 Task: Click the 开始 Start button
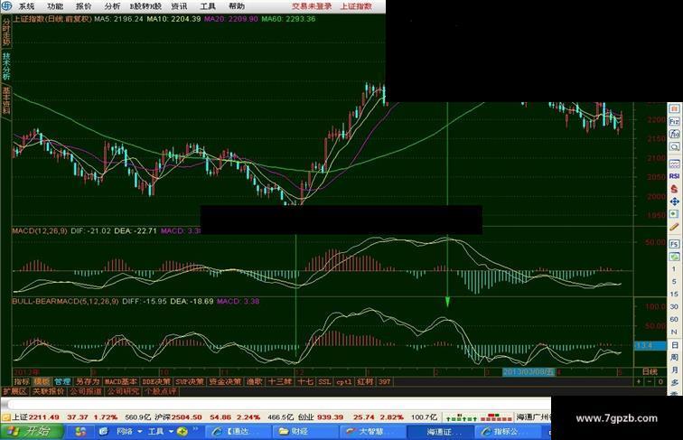[x=32, y=431]
